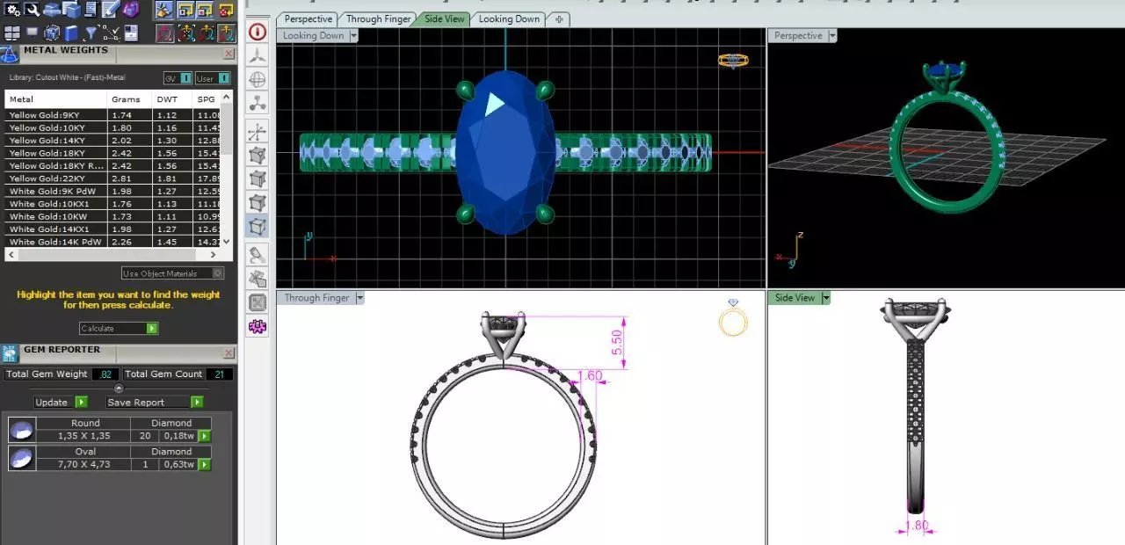Toggle the User switch in Metal Weights
1125x545 pixels.
[213, 78]
